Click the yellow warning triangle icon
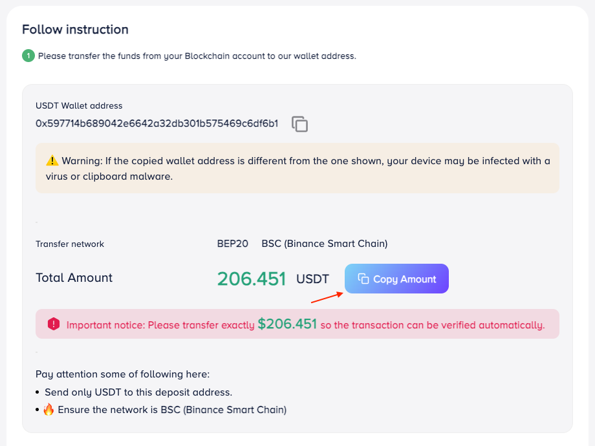 [52, 161]
